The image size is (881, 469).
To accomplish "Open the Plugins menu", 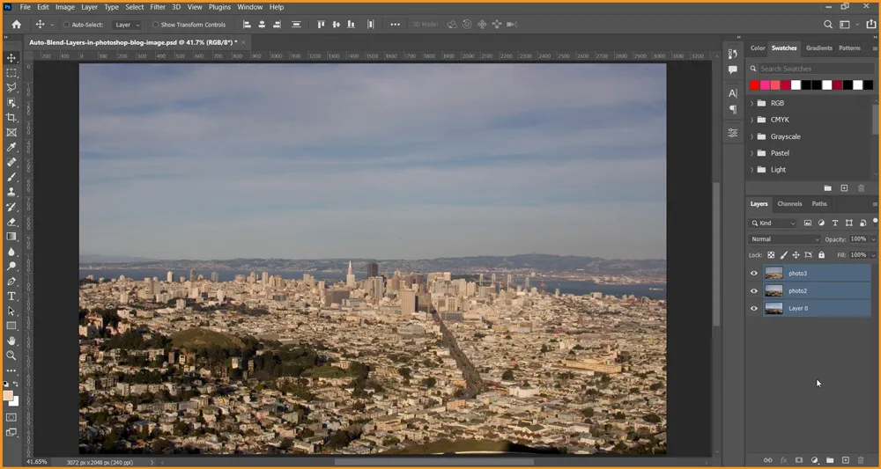I will (x=219, y=7).
